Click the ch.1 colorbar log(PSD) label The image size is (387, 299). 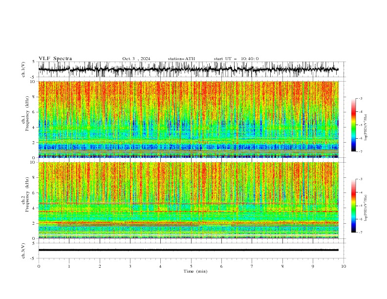365,128
